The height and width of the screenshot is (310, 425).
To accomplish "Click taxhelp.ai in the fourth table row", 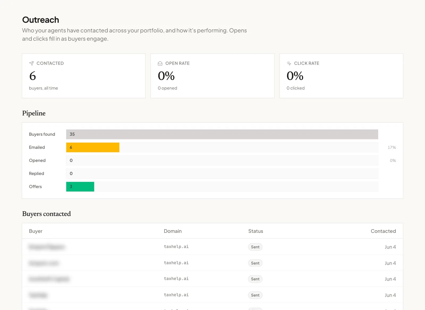I will [x=176, y=295].
